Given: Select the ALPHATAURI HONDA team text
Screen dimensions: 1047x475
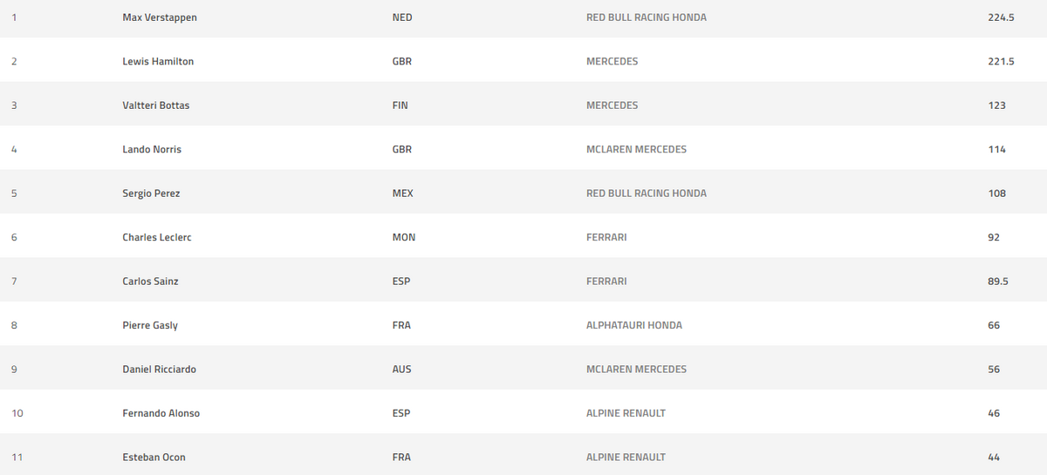Looking at the screenshot, I should point(634,325).
